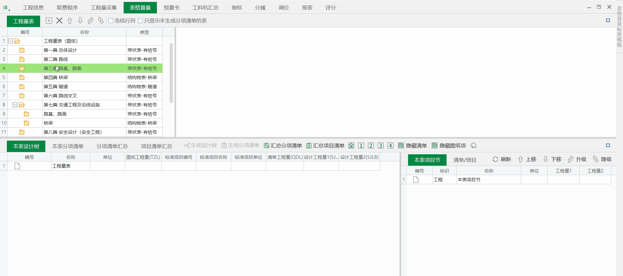Image resolution: width=623 pixels, height=276 pixels.
Task: Collapse the 工程量表（图纸）root node
Action: coord(10,41)
